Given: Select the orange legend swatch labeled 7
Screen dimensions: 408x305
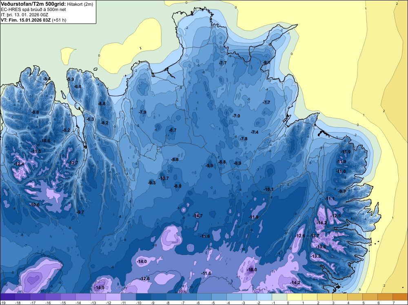Looking at the screenshot, I should click(x=400, y=297).
